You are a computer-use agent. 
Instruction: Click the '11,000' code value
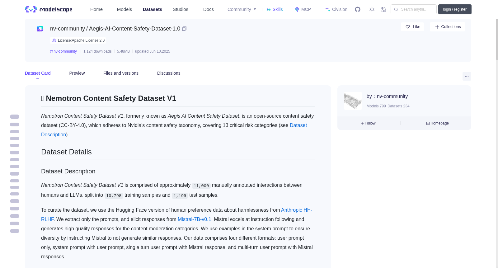[x=201, y=186]
